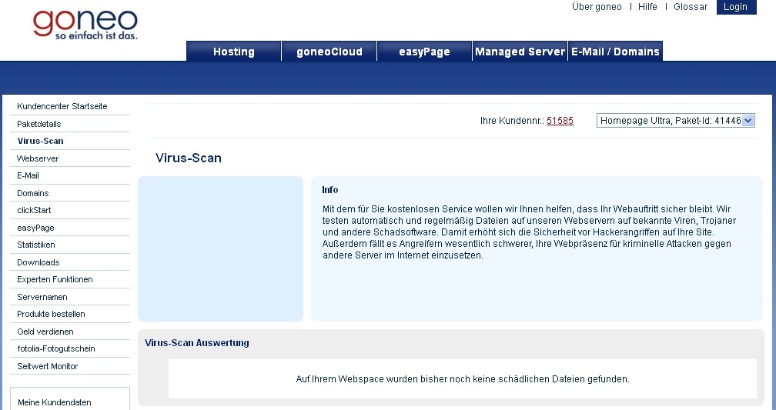Screen dimensions: 776x410
Task: Open Domains sidebar entry
Action: tap(32, 193)
